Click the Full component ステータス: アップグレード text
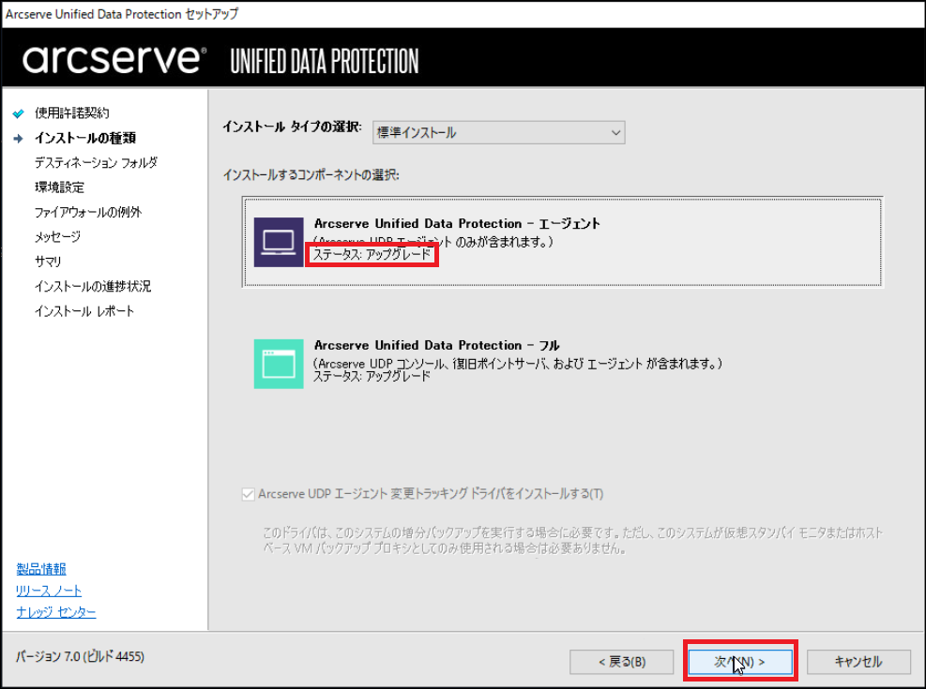The width and height of the screenshot is (926, 689). (x=372, y=376)
